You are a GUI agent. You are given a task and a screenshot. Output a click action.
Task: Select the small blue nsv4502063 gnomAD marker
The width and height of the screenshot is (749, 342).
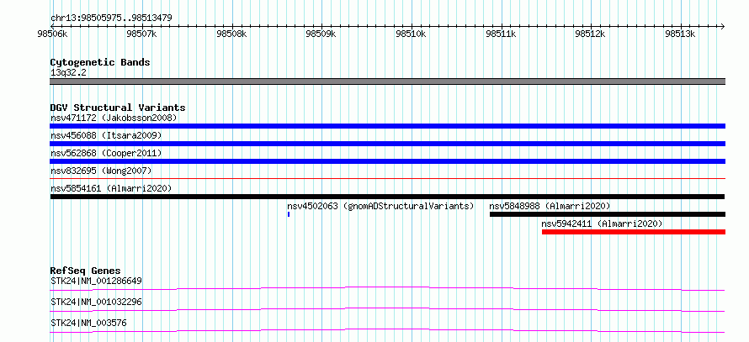click(289, 214)
